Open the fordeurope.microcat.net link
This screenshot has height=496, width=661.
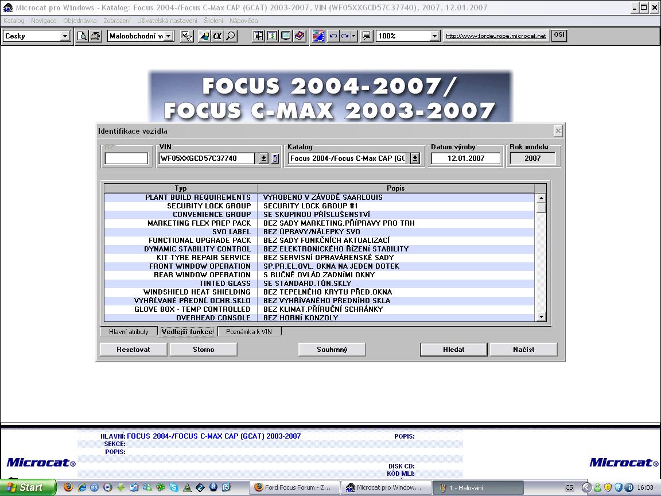pos(496,36)
